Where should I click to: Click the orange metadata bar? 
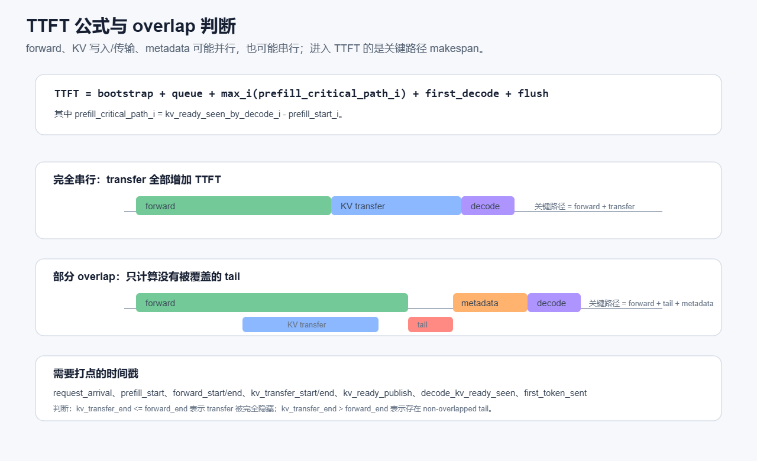(490, 303)
